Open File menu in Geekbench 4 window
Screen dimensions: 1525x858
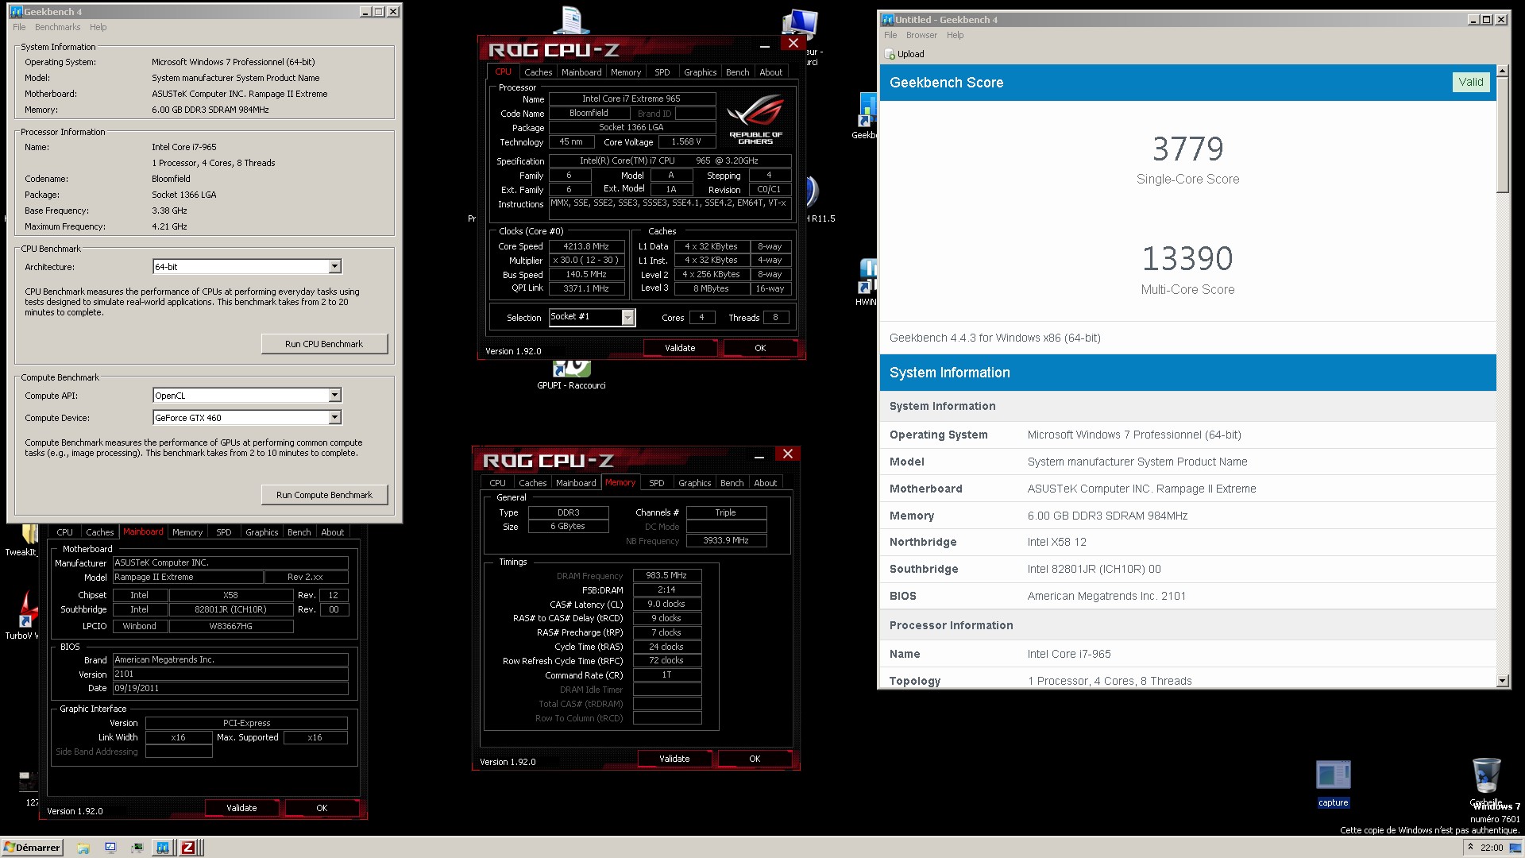[19, 27]
